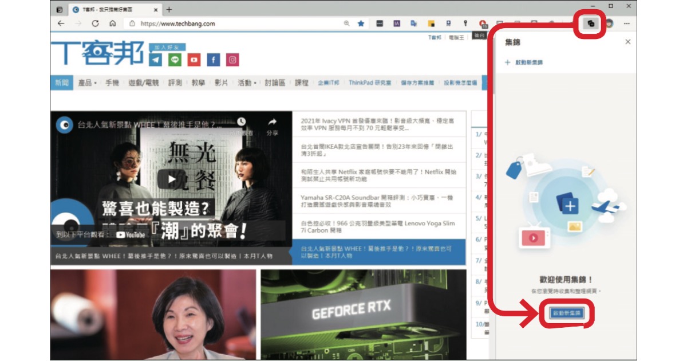Close the 集錦 Collections panel
687x361 pixels.
point(627,42)
